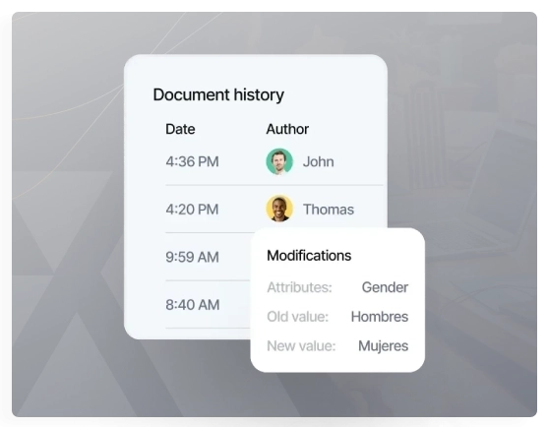The width and height of the screenshot is (547, 427).
Task: Click the Author column header
Action: 287,129
